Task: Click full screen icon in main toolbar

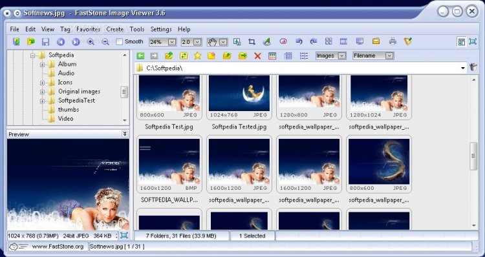Action: point(473,42)
